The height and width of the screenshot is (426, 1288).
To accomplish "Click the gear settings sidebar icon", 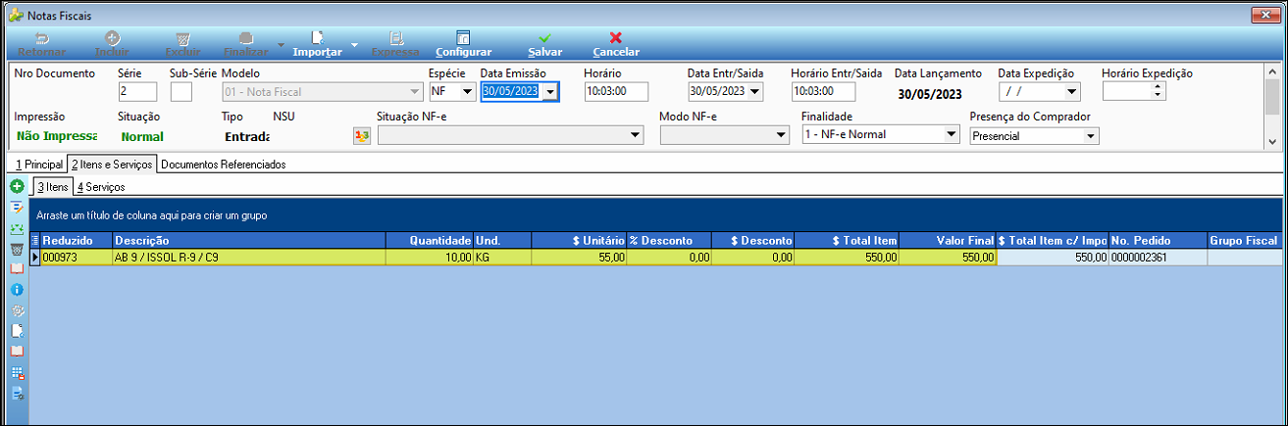I will coord(17,310).
